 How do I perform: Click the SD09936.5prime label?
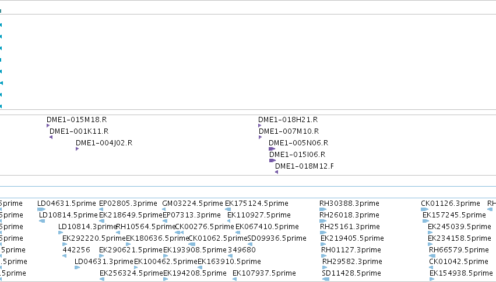277,239
